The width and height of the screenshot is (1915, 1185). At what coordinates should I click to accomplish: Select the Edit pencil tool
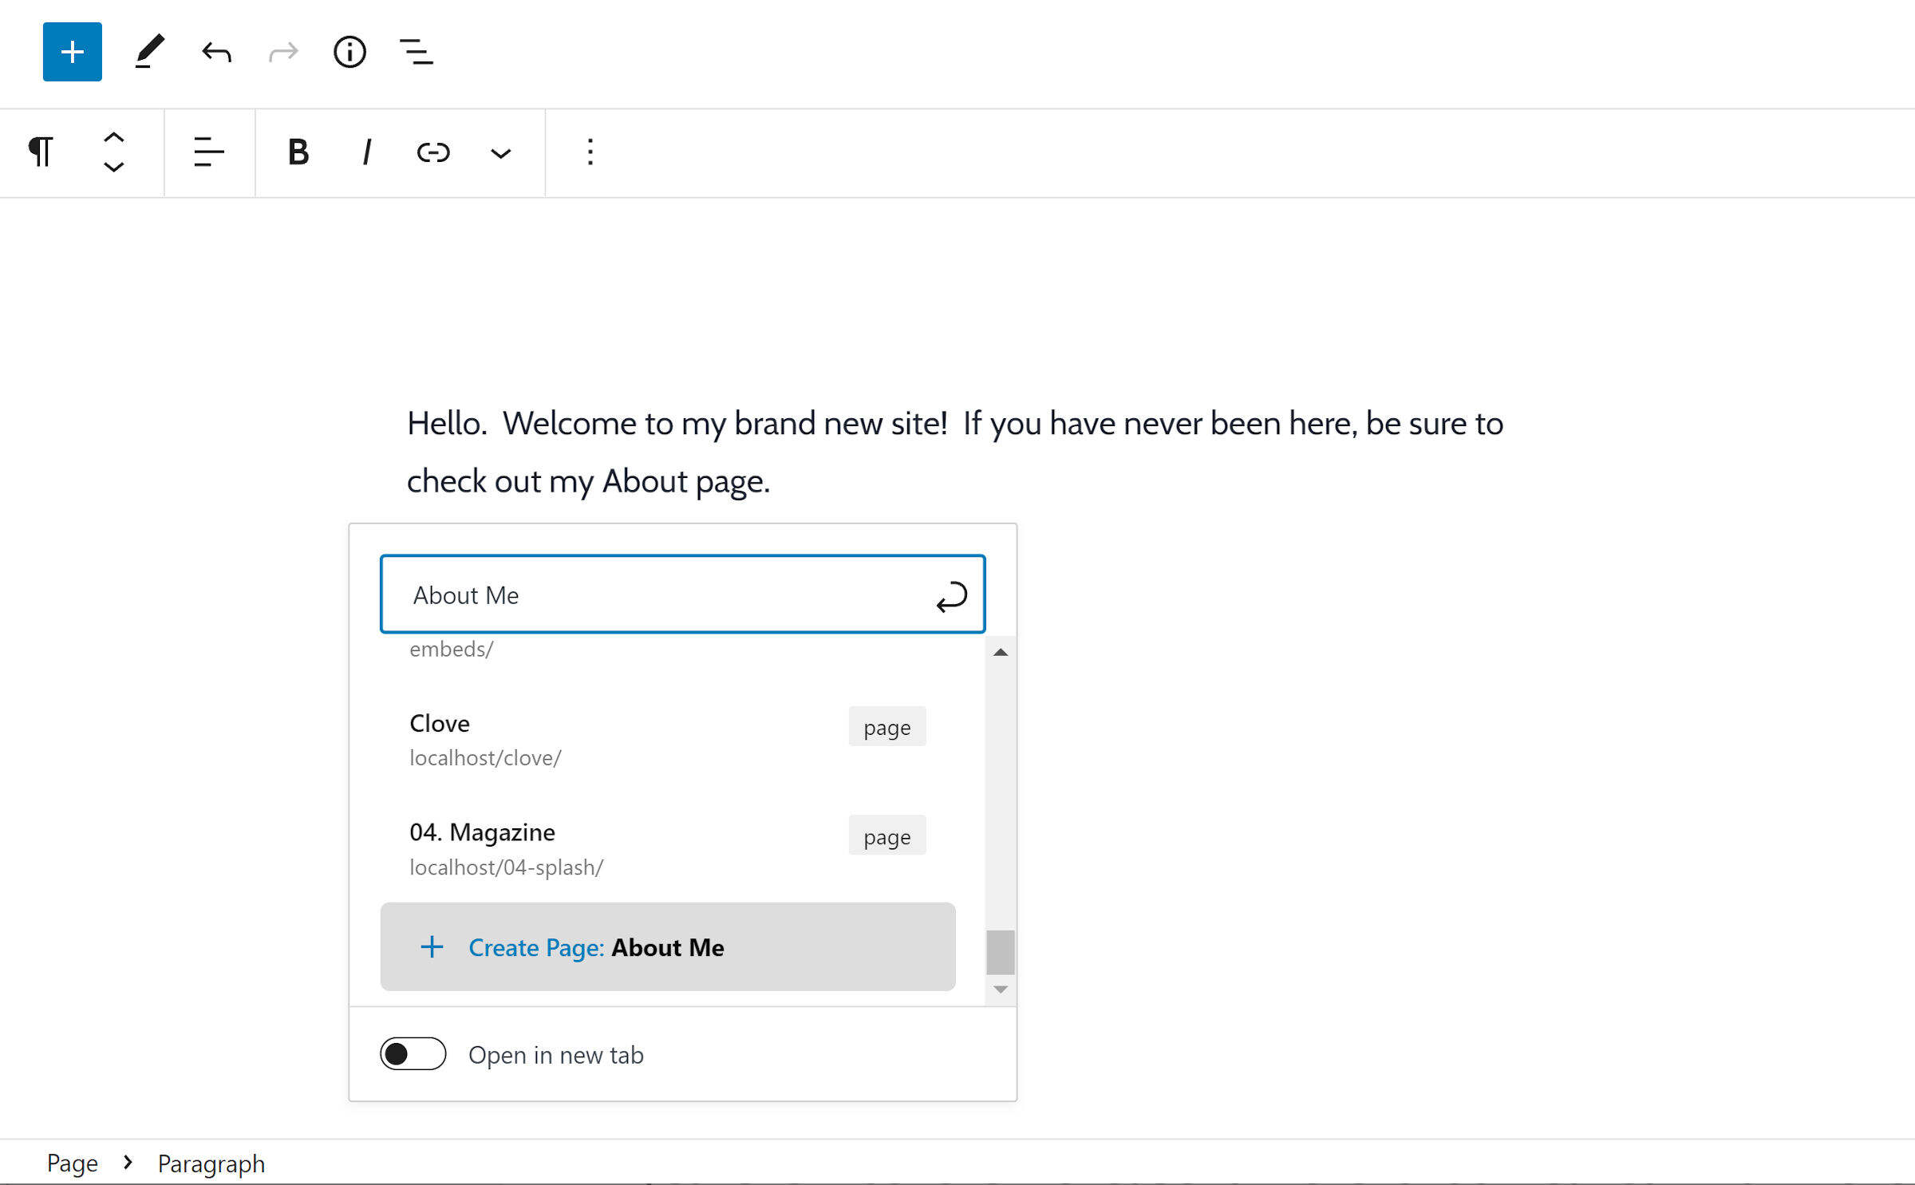coord(149,52)
